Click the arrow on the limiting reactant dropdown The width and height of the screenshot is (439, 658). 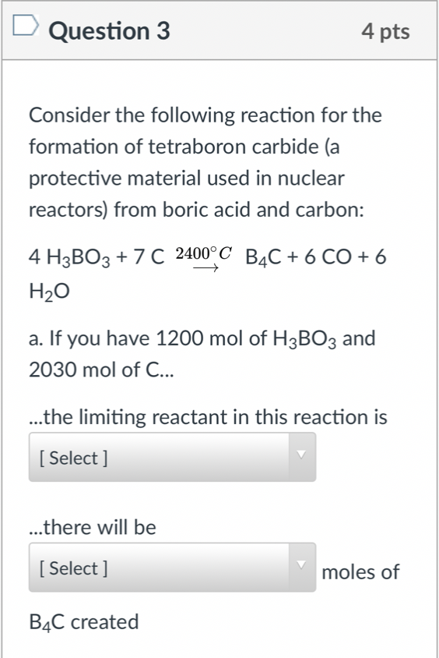coord(301,455)
